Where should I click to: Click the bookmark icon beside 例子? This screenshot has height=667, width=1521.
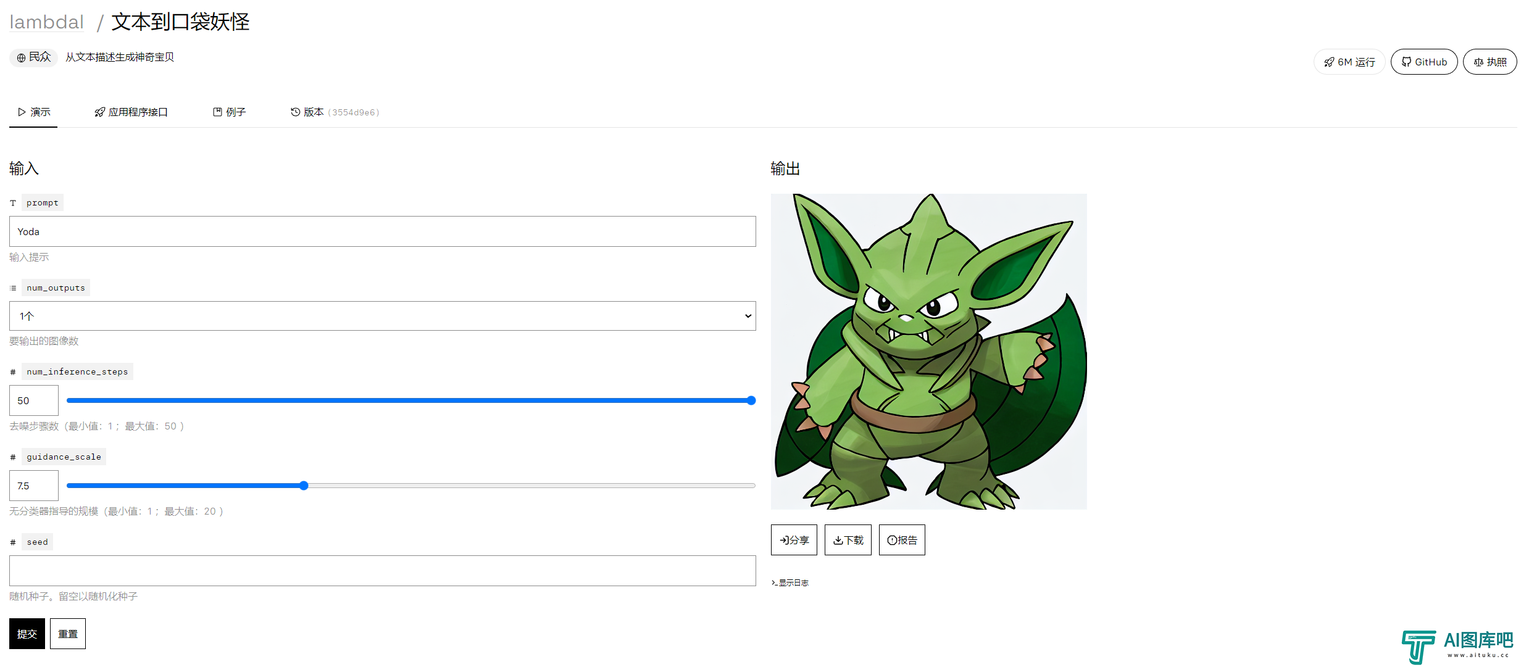[x=217, y=112]
